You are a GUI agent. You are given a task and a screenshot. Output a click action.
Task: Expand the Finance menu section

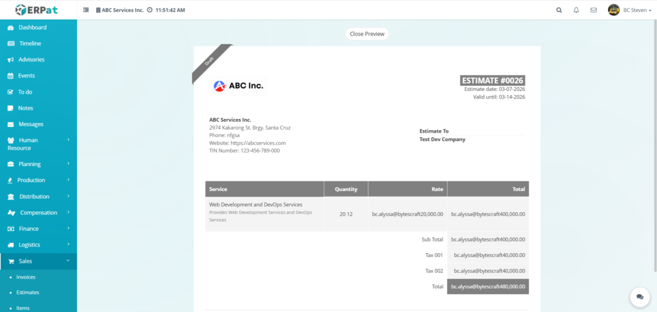tap(38, 229)
